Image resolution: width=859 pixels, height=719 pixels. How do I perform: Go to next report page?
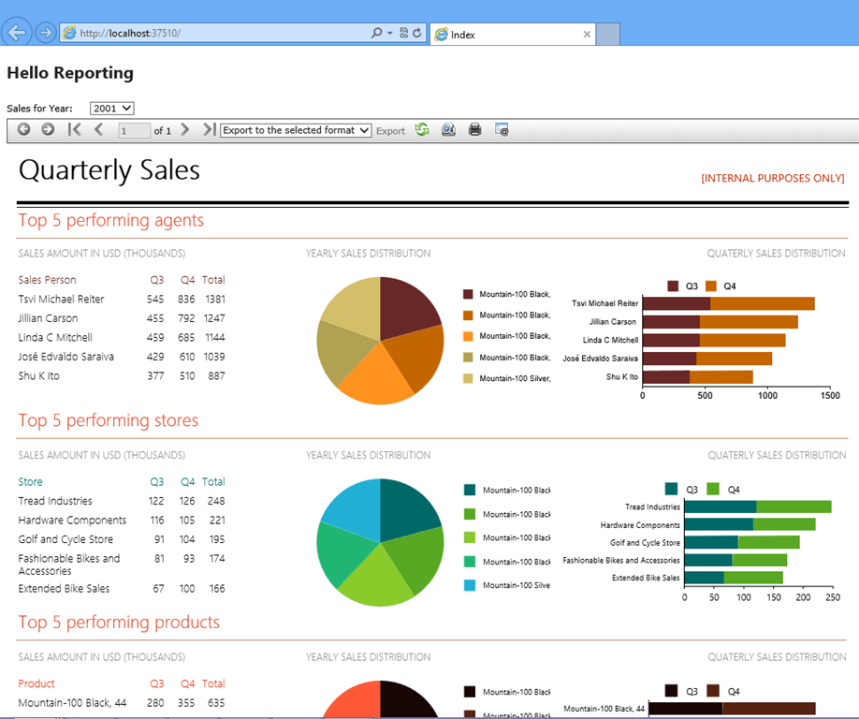pos(184,129)
